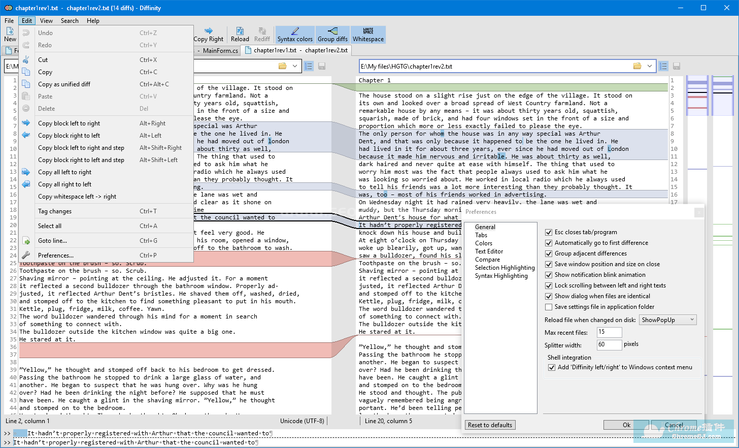Click the 'Max recent files' input field
Viewport: 739px width, 448px height.
(x=609, y=332)
